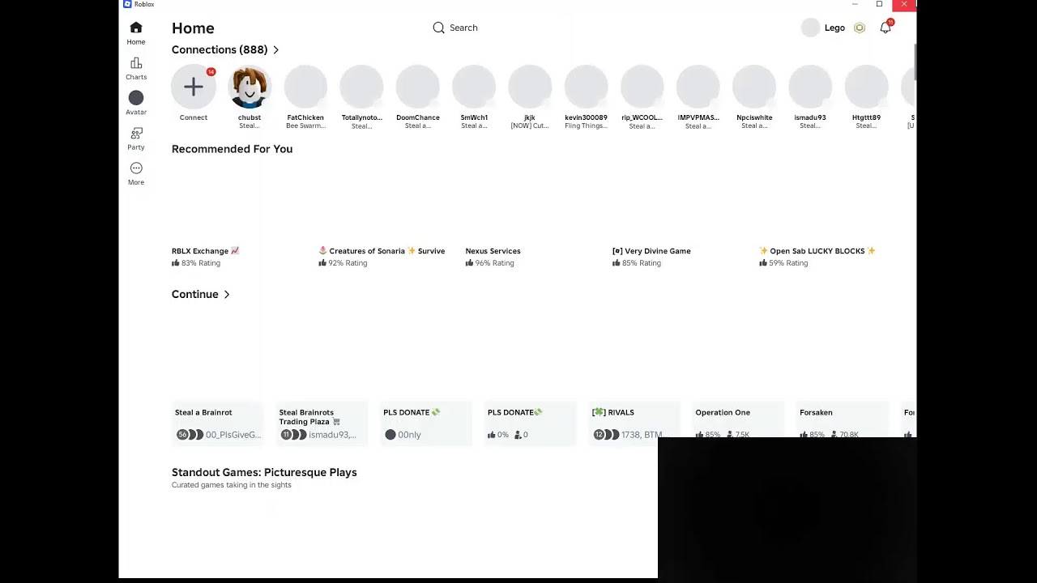Open ismadu93 connection avatar
1037x583 pixels.
(810, 87)
